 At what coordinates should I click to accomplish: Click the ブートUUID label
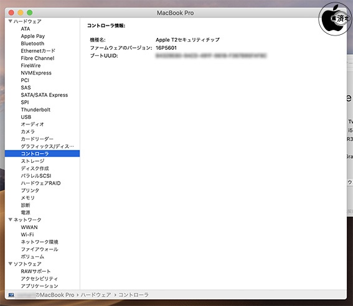tap(104, 55)
